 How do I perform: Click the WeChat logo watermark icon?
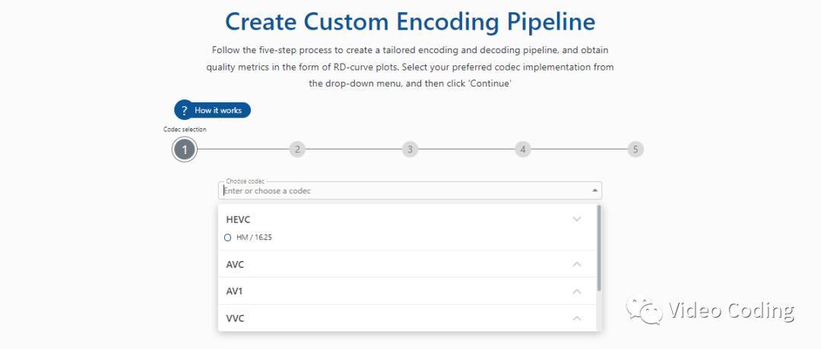point(643,310)
